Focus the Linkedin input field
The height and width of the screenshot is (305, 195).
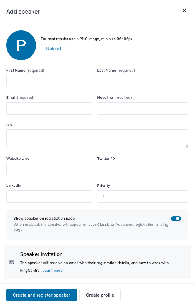coord(50,197)
